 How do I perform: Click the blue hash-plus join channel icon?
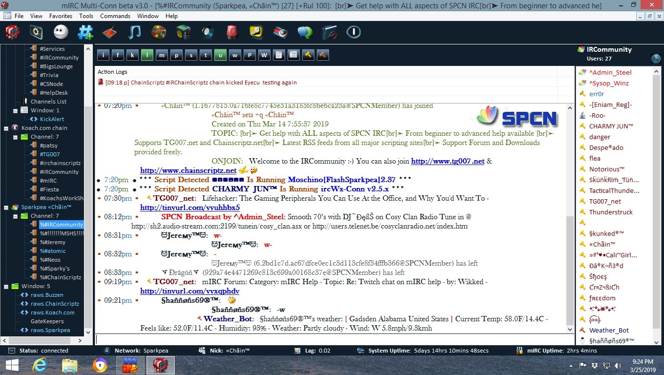tap(85, 32)
